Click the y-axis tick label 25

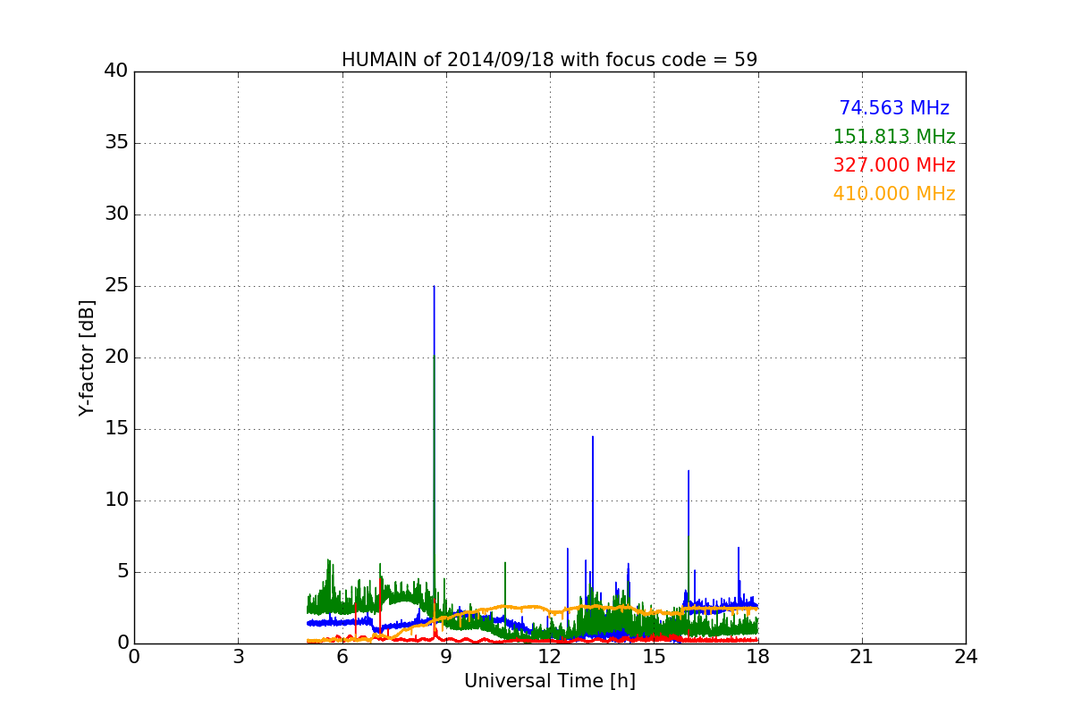click(x=116, y=286)
